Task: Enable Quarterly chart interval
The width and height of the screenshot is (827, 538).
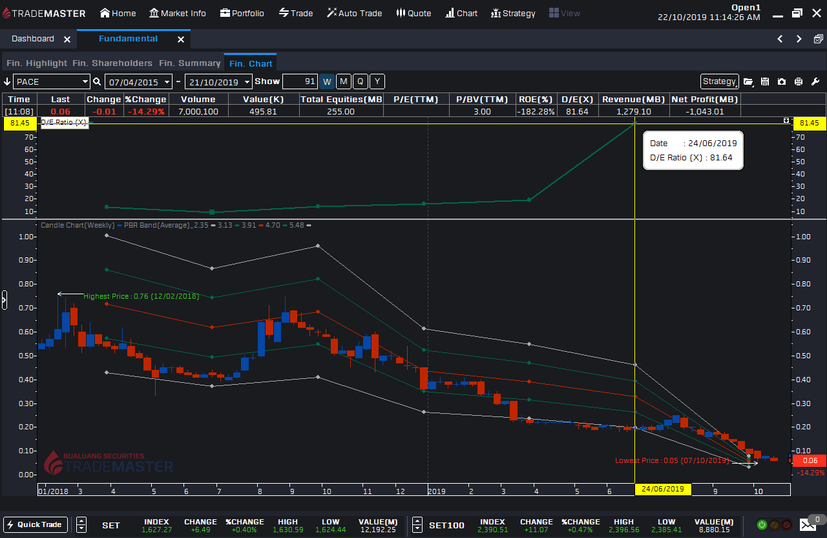Action: coord(360,81)
